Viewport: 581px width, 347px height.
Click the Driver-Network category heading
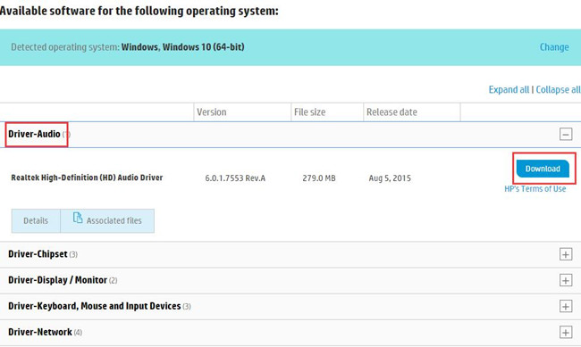[40, 332]
